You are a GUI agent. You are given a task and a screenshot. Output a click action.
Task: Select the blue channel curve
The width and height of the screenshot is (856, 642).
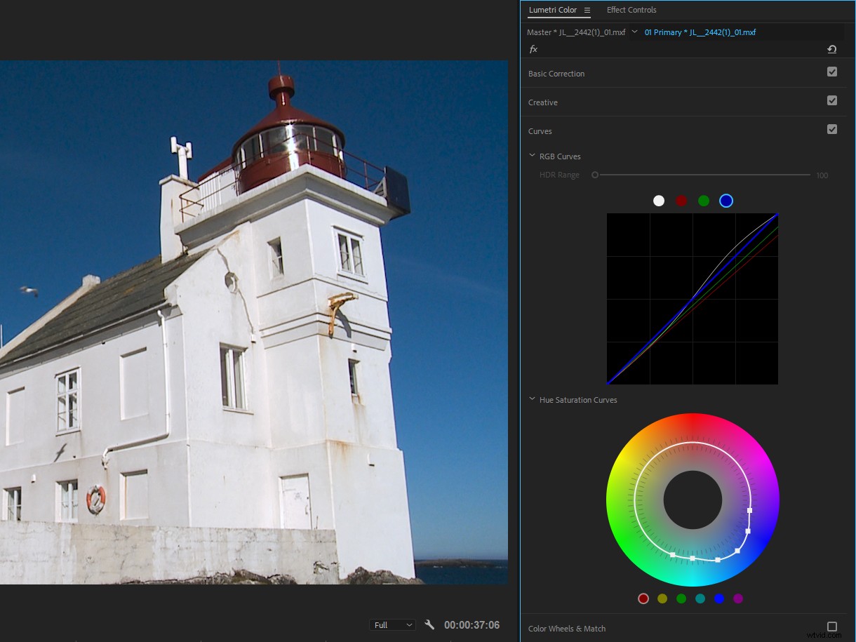click(726, 201)
